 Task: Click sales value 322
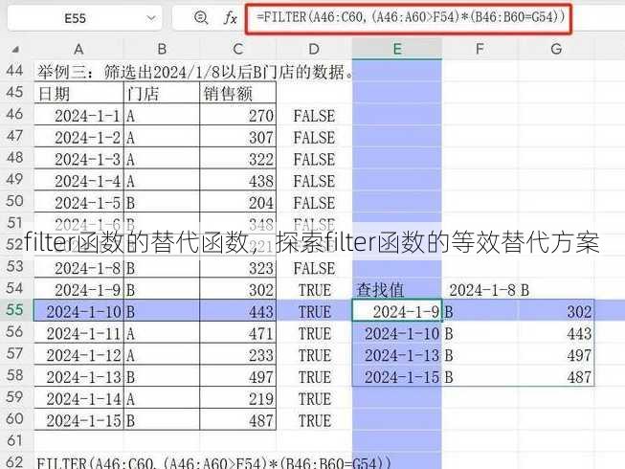point(238,160)
